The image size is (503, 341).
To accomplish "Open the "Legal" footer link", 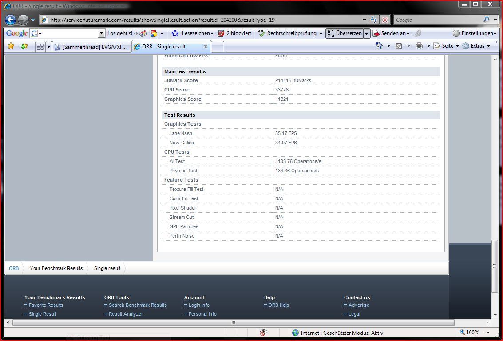I will point(354,314).
